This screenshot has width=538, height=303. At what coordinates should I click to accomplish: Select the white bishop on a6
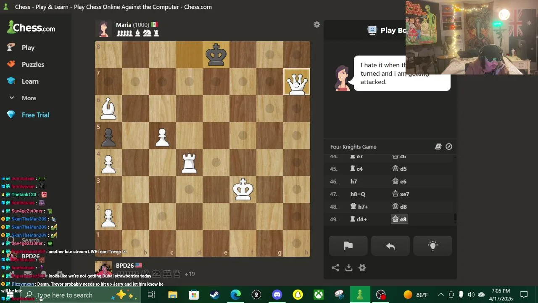tap(108, 109)
